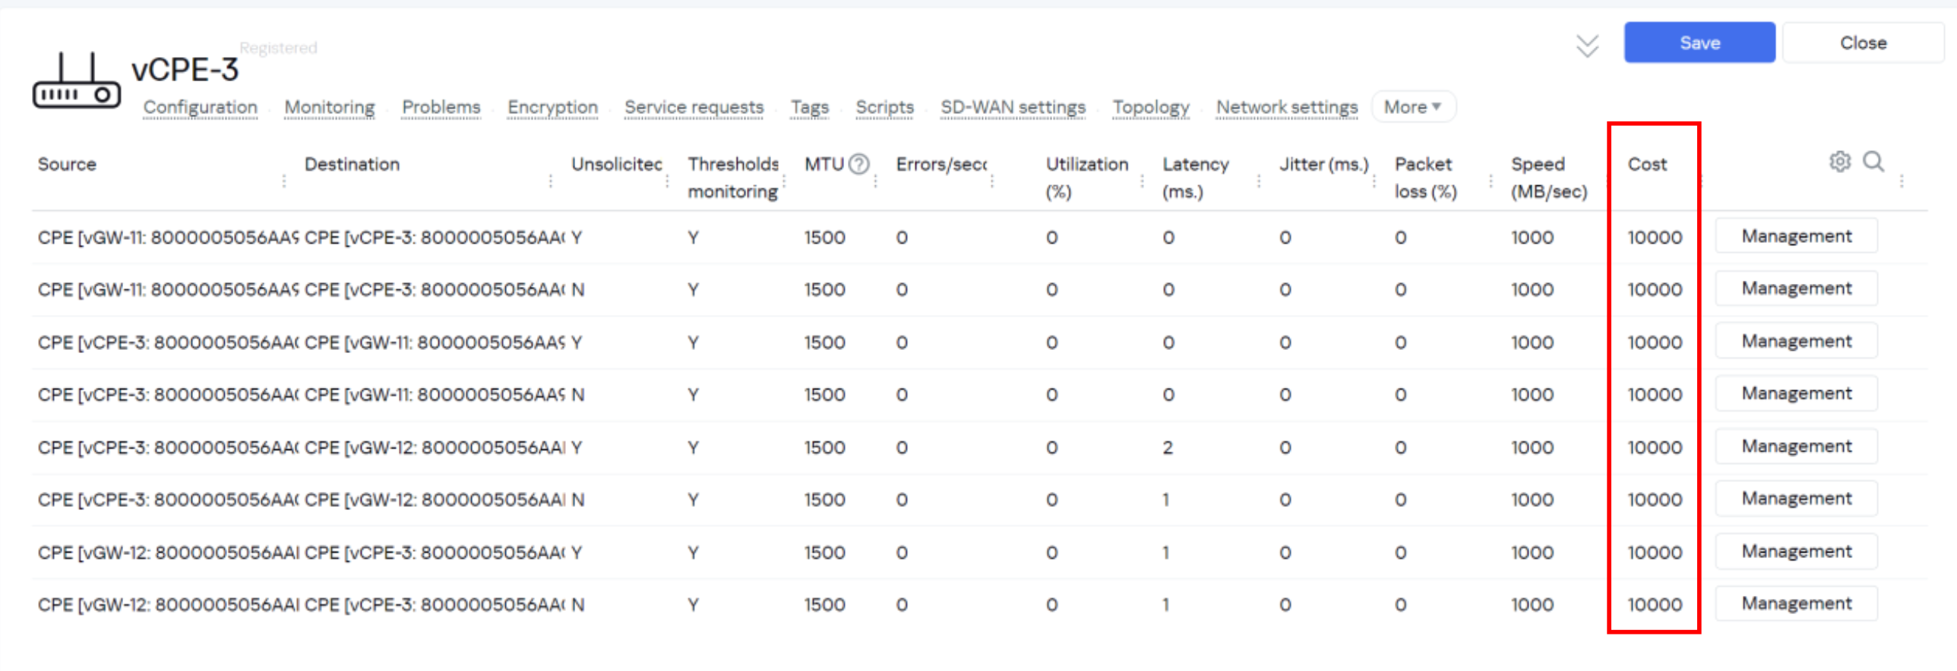Image resolution: width=1957 pixels, height=671 pixels.
Task: Expand the More dropdown menu
Action: [x=1412, y=107]
